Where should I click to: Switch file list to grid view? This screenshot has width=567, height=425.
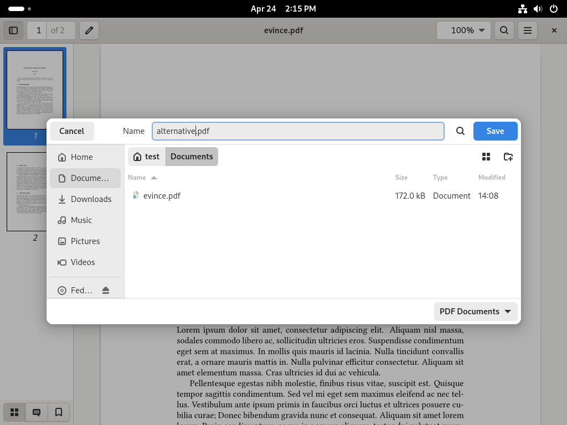tap(486, 157)
